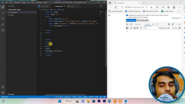Open the Help menu
Image resolution: width=185 pixels, height=104 pixels.
(45, 2)
